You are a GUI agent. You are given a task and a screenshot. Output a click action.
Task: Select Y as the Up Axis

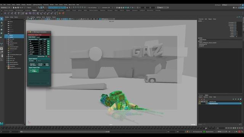[x=35, y=61]
